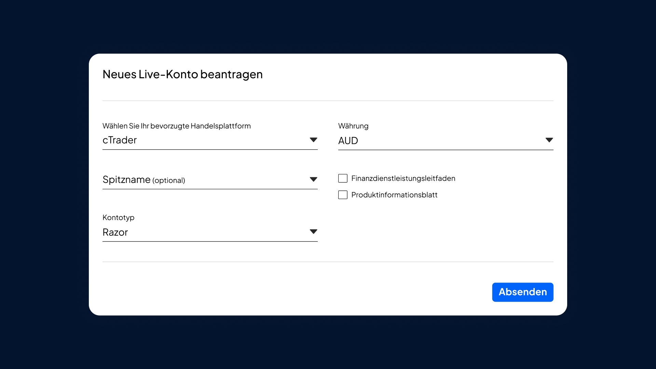The height and width of the screenshot is (369, 656).
Task: Click the Finanzdienstleistungsleitfaden label text
Action: [403, 178]
